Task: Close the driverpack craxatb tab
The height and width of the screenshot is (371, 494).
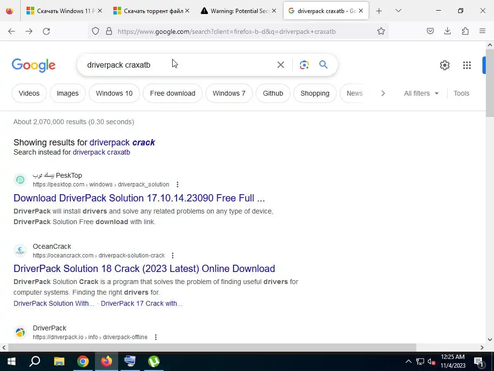Action: click(x=361, y=11)
